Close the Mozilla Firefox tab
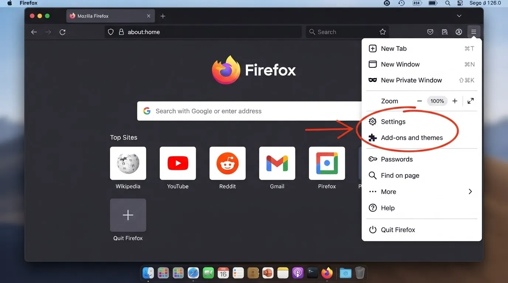Image resolution: width=508 pixels, height=283 pixels. (149, 16)
